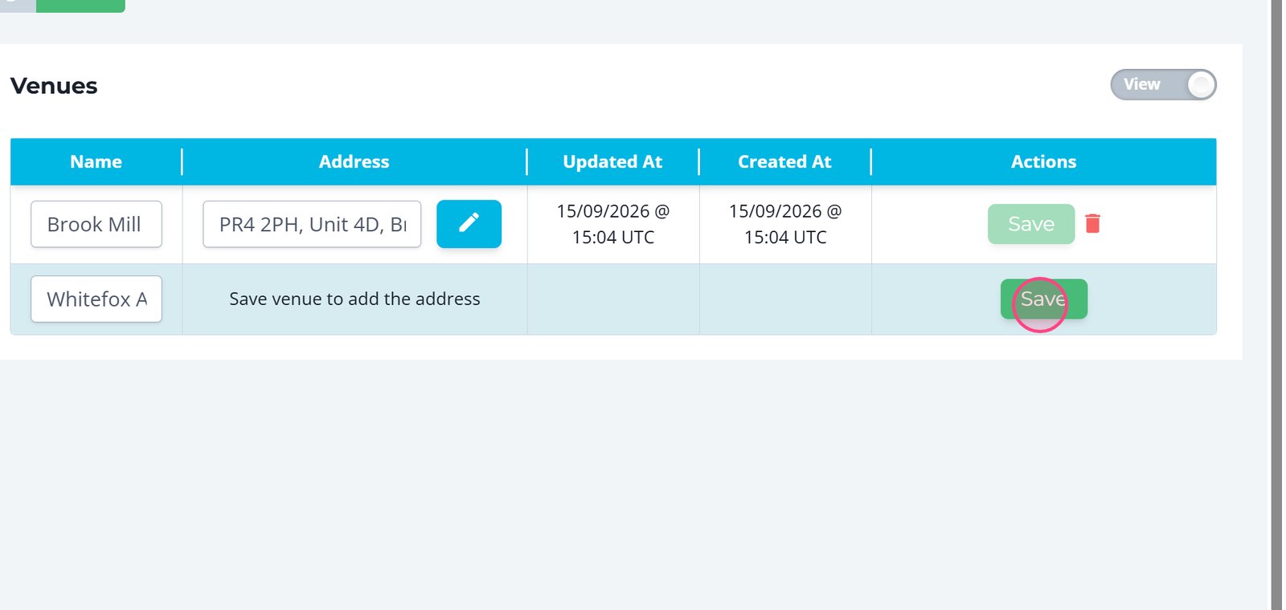Select the Name column header
Screen dimensions: 1286x610
tap(96, 161)
